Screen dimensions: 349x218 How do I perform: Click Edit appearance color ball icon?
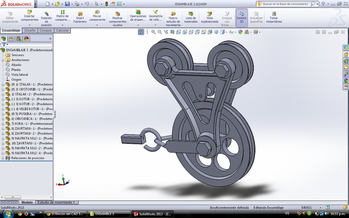pyautogui.click(x=240, y=32)
